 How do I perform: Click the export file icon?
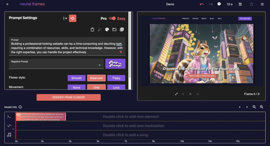point(251,4)
